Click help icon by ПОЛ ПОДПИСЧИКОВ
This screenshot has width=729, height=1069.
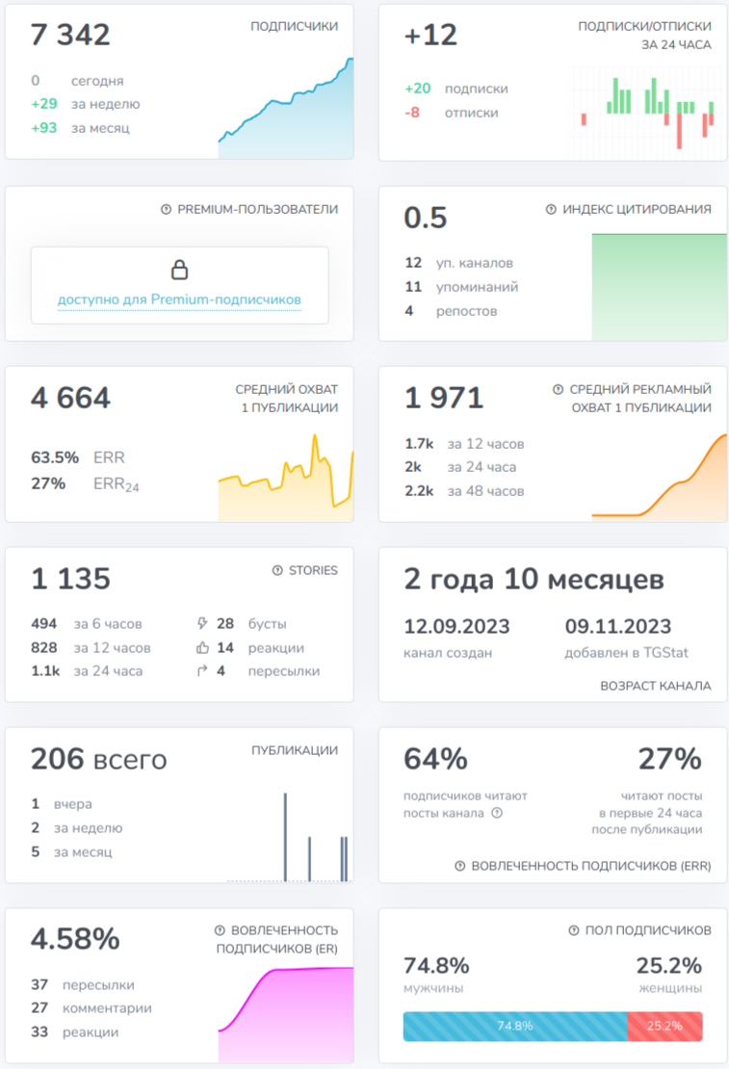574,930
